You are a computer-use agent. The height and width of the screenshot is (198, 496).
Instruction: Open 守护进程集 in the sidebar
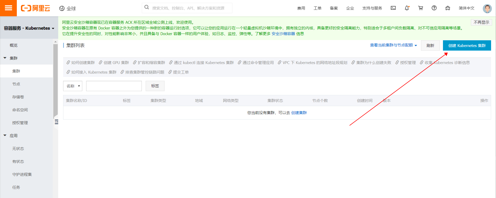pos(22,174)
